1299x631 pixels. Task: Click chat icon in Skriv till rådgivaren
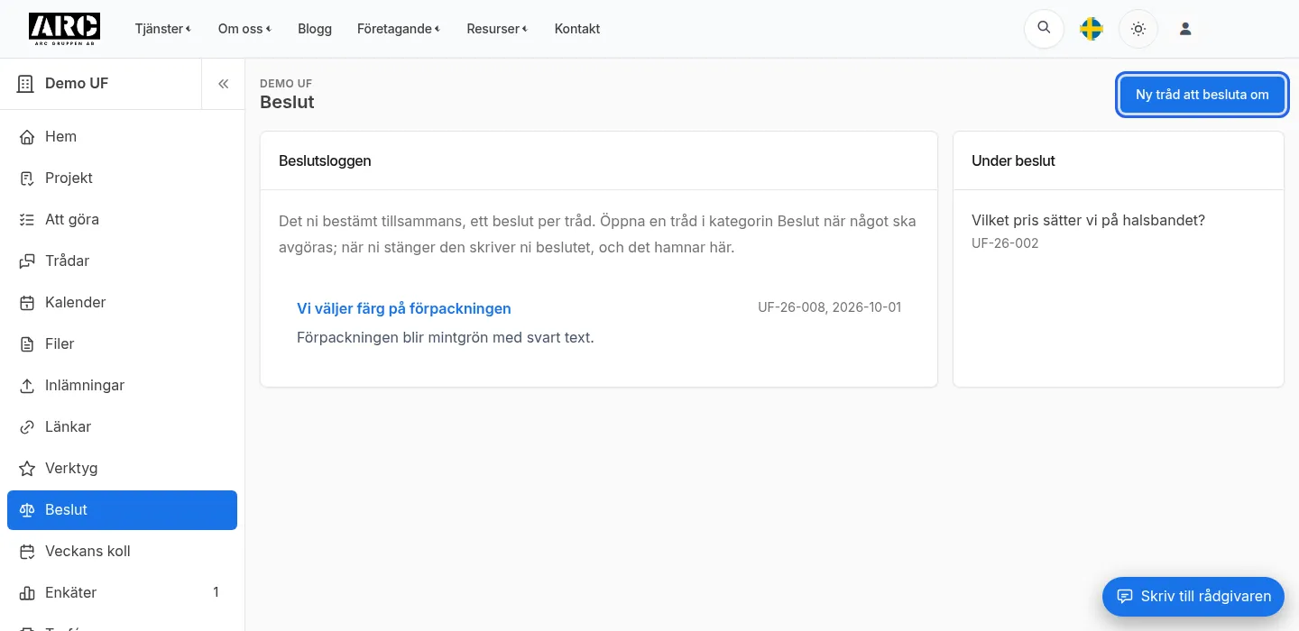coord(1124,597)
